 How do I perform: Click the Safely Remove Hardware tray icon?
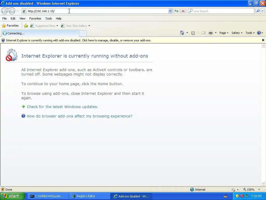247,196
